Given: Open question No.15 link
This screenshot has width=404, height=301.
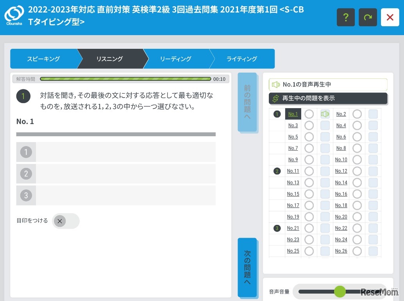Looking at the screenshot, I should coord(293,194).
